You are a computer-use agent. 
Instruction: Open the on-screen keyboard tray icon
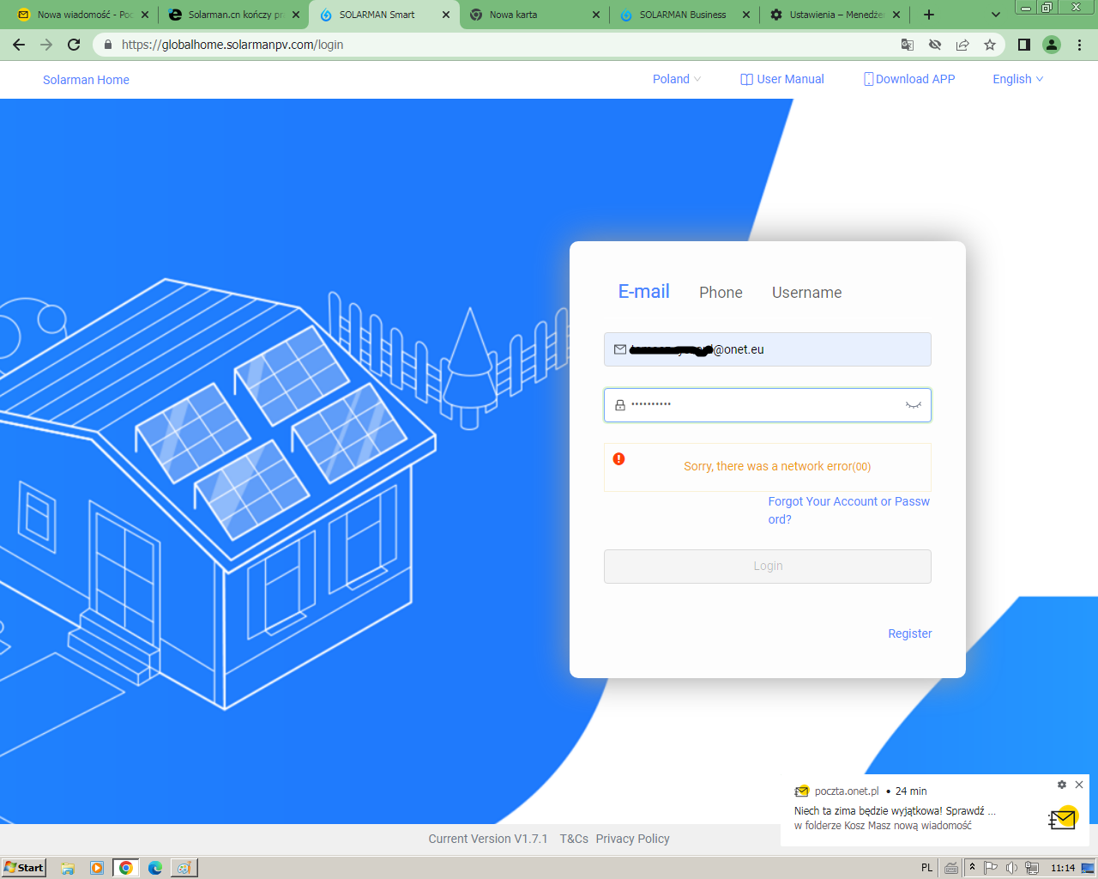pos(951,868)
